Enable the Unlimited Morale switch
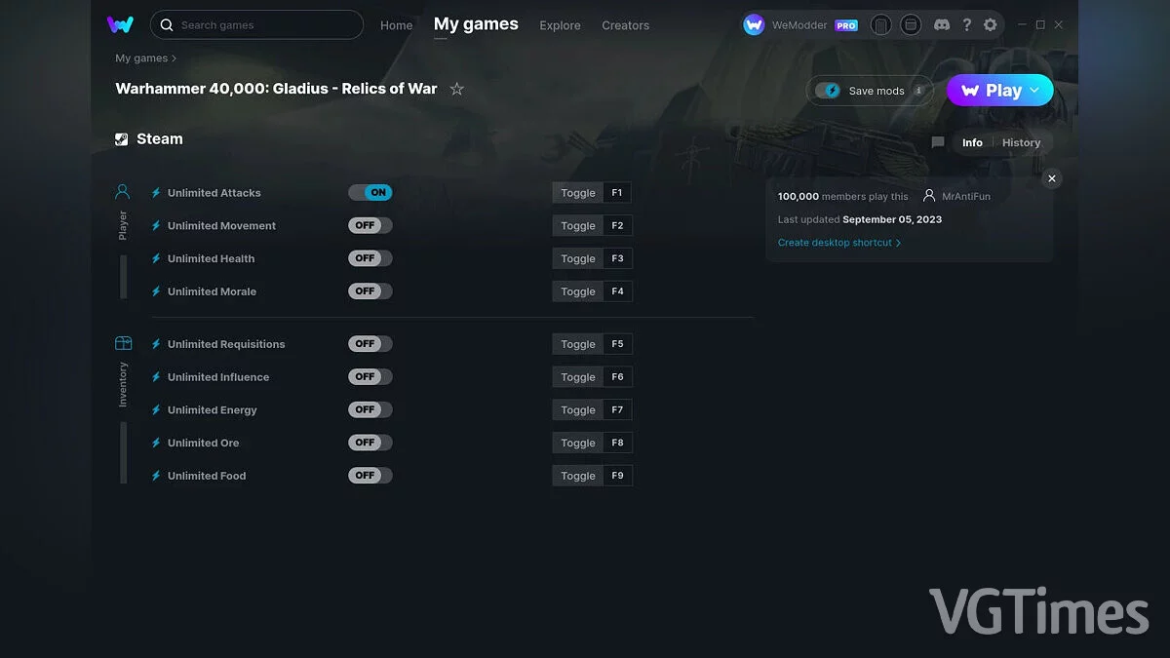The image size is (1170, 658). [370, 291]
